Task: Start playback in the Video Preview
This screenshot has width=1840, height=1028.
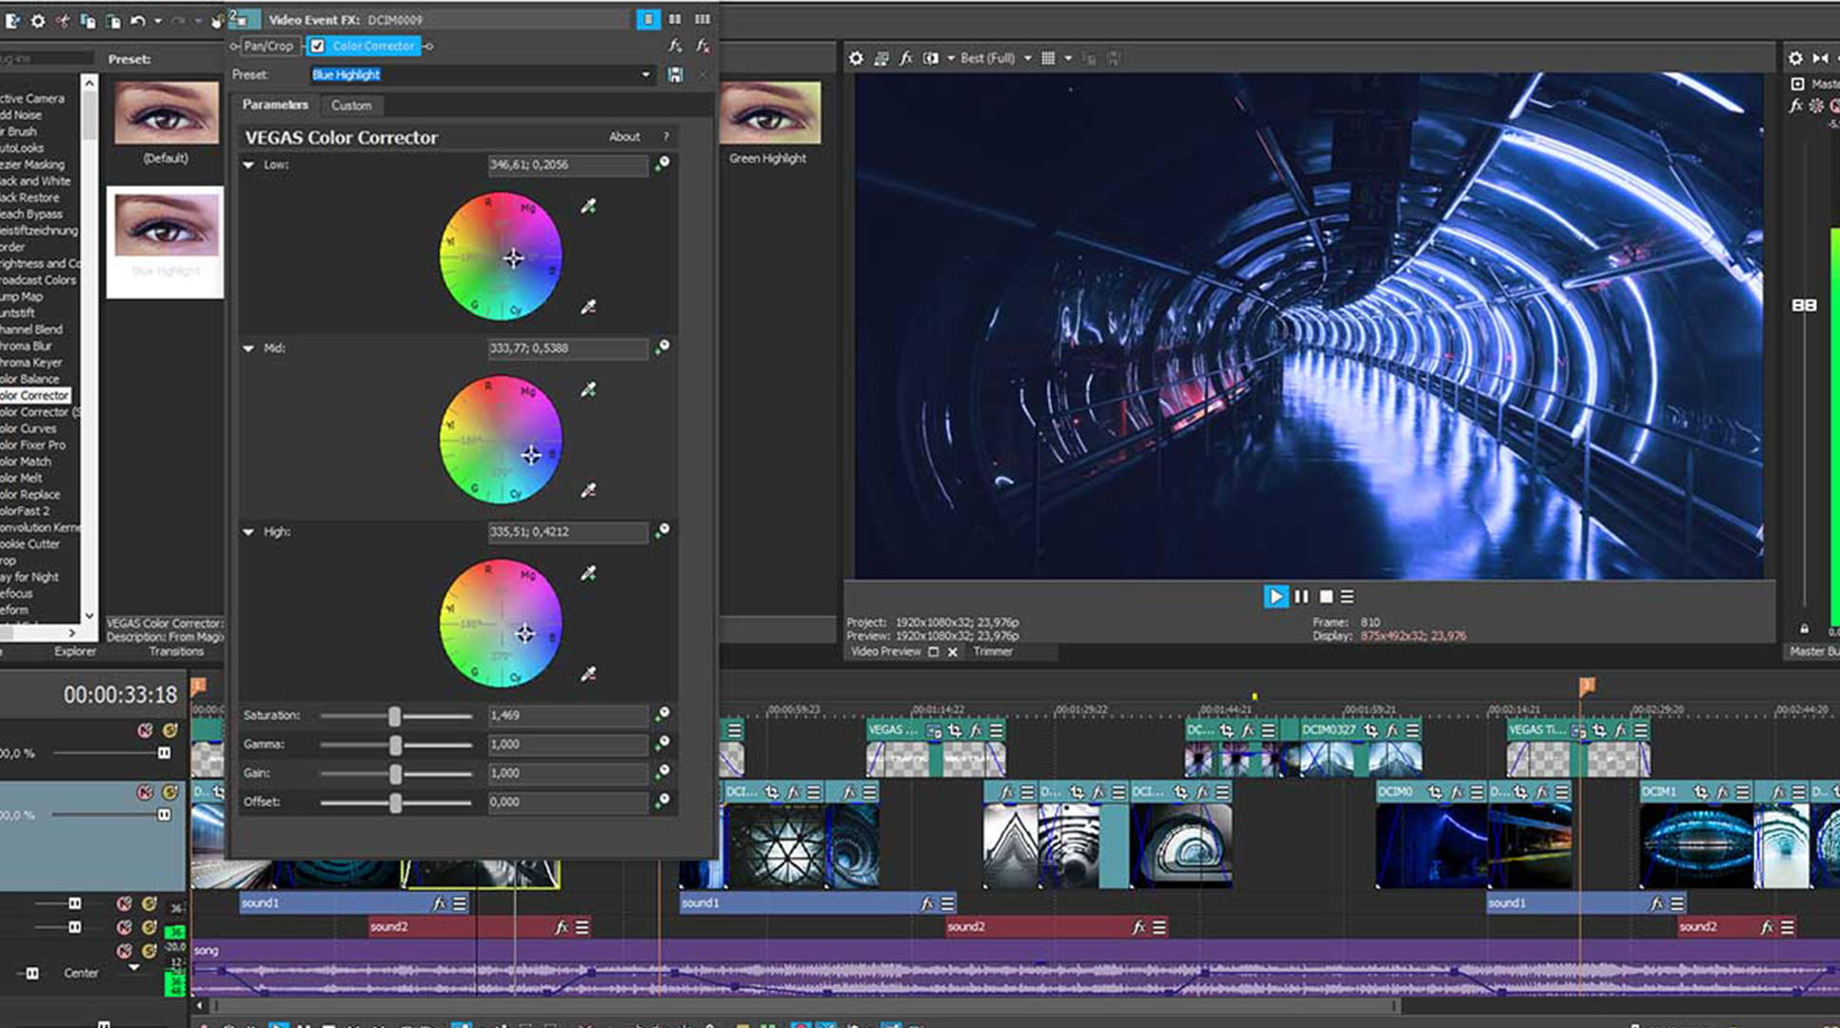Action: 1276,597
